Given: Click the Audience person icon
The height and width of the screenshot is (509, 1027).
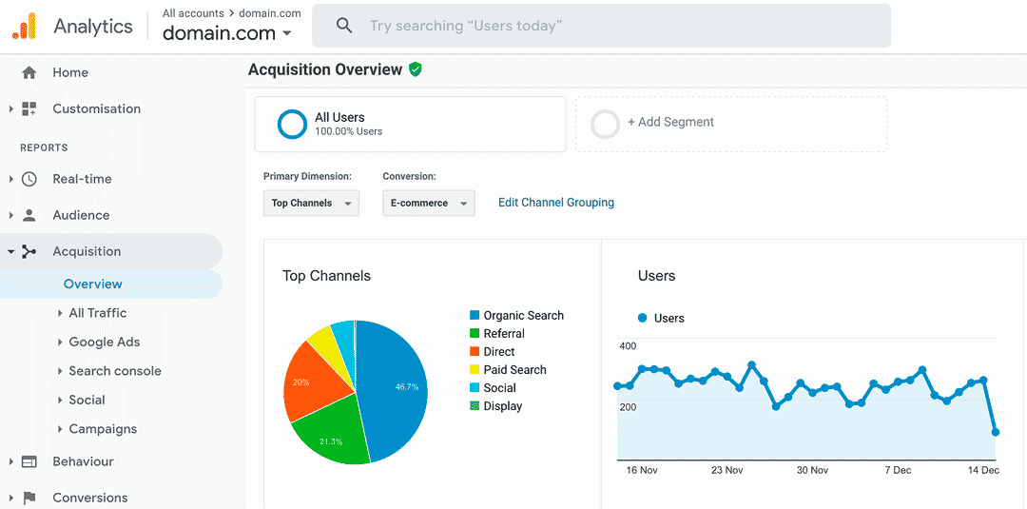Looking at the screenshot, I should coord(29,215).
